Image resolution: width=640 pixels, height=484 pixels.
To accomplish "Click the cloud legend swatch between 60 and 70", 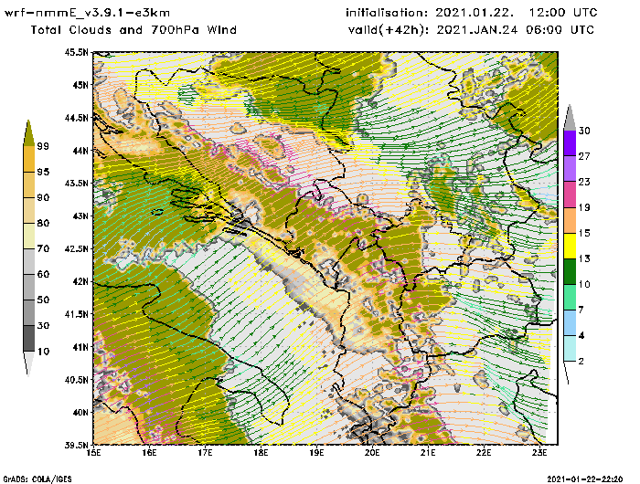I will click(x=28, y=262).
